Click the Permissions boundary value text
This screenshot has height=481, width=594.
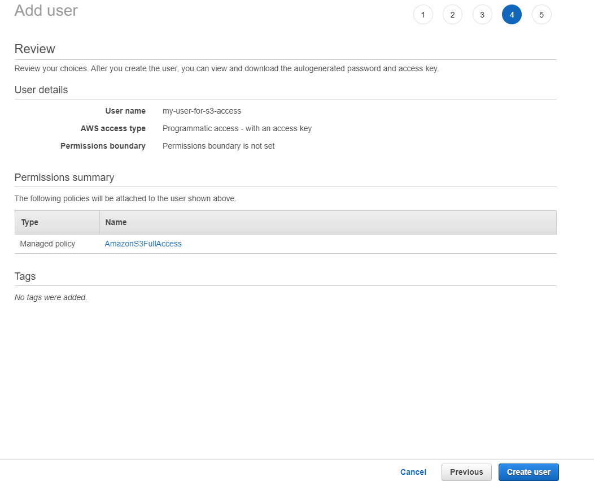218,146
